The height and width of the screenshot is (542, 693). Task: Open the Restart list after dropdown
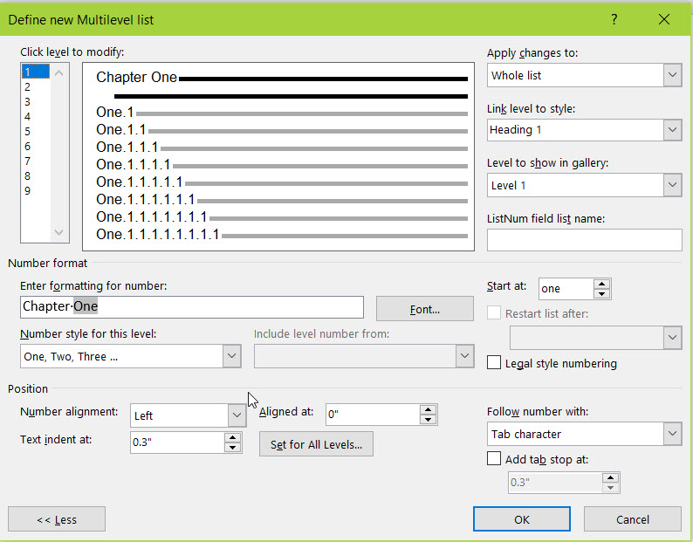[672, 338]
